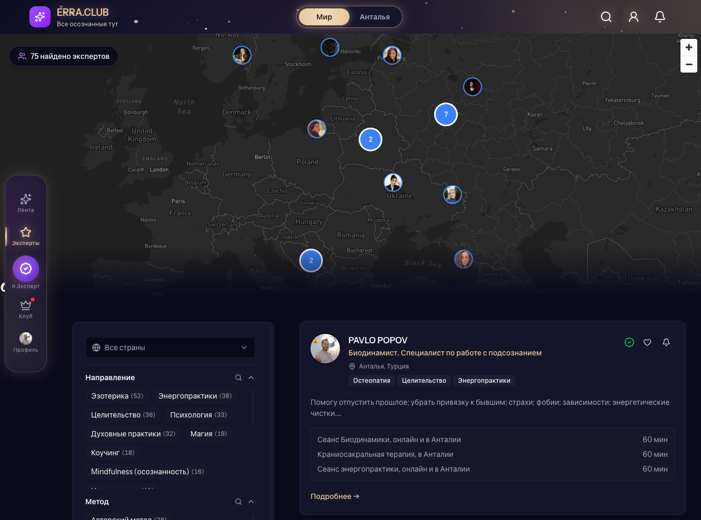Toggle the Магия (19) filter chip

(x=208, y=434)
